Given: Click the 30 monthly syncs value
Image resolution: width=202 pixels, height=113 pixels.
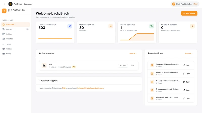Looking at the screenshot, I should [x=82, y=28].
